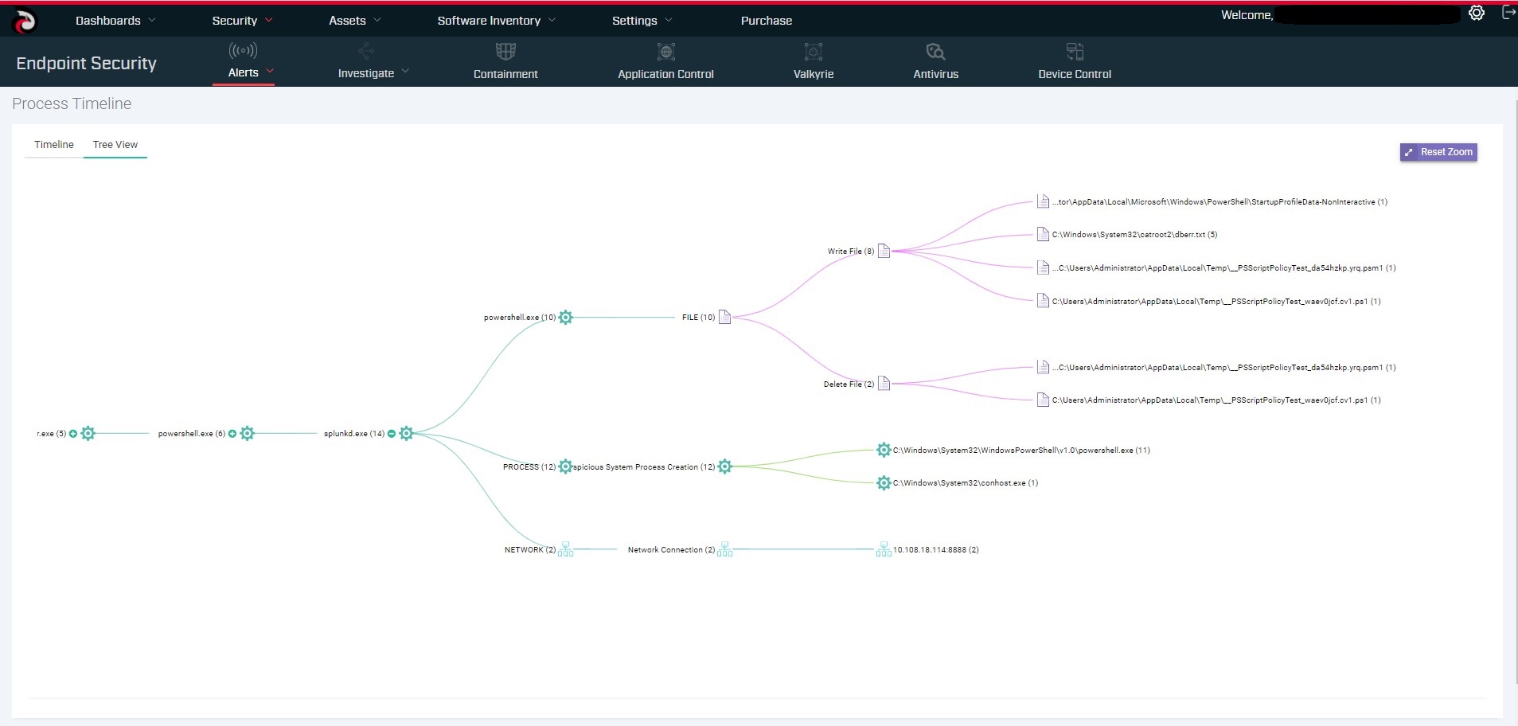
Task: Click the NETWORK (2) network icon
Action: [565, 550]
